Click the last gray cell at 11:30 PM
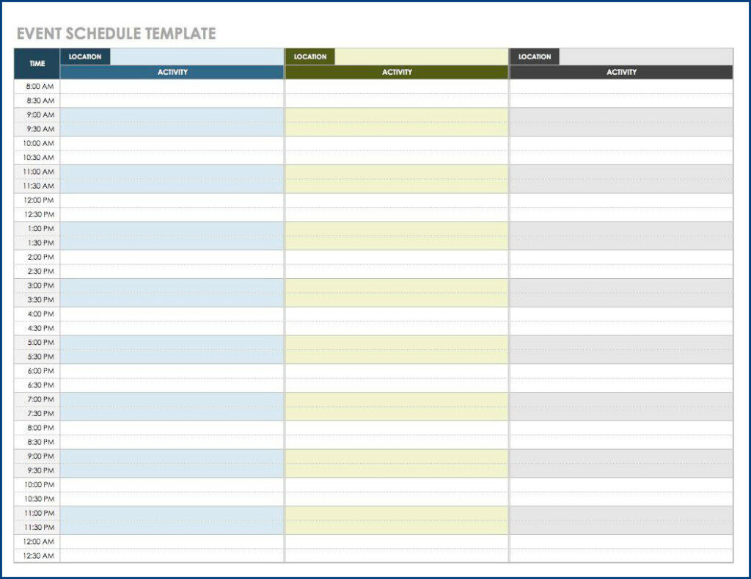751x579 pixels. coord(622,527)
